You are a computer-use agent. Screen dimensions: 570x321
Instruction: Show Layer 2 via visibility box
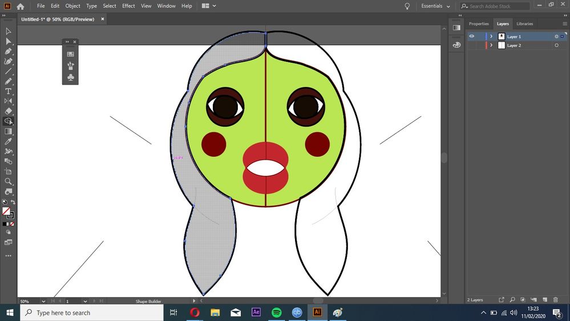pos(472,45)
